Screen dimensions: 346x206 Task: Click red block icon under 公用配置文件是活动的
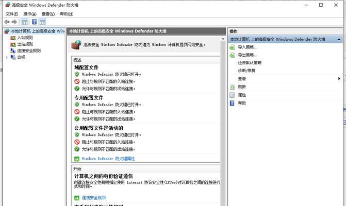pyautogui.click(x=77, y=142)
